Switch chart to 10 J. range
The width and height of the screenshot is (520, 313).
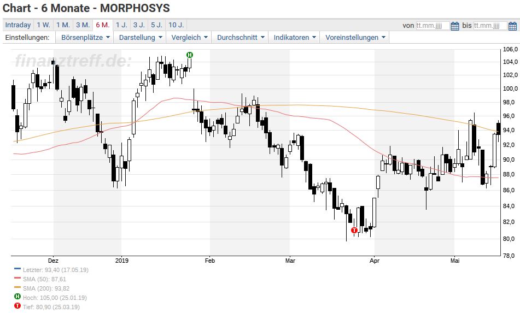coord(176,25)
